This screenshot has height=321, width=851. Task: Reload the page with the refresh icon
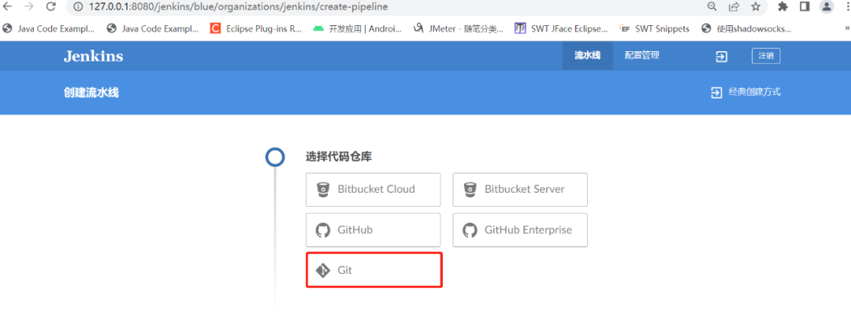point(50,6)
